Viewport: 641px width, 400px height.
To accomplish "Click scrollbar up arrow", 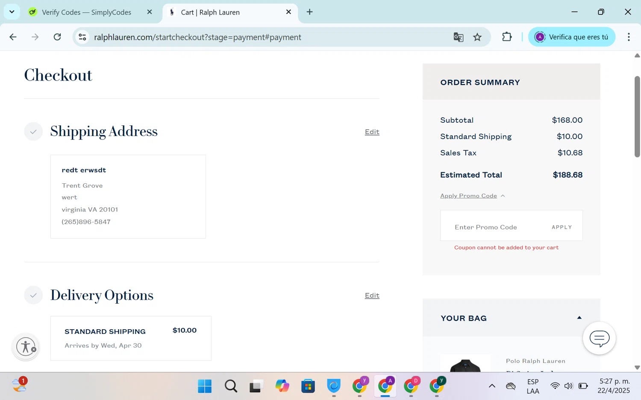I will tap(637, 55).
